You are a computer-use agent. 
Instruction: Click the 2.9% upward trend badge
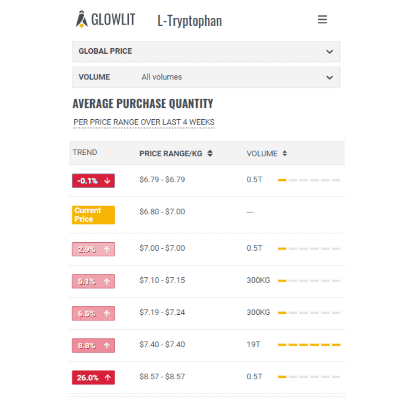pos(93,249)
